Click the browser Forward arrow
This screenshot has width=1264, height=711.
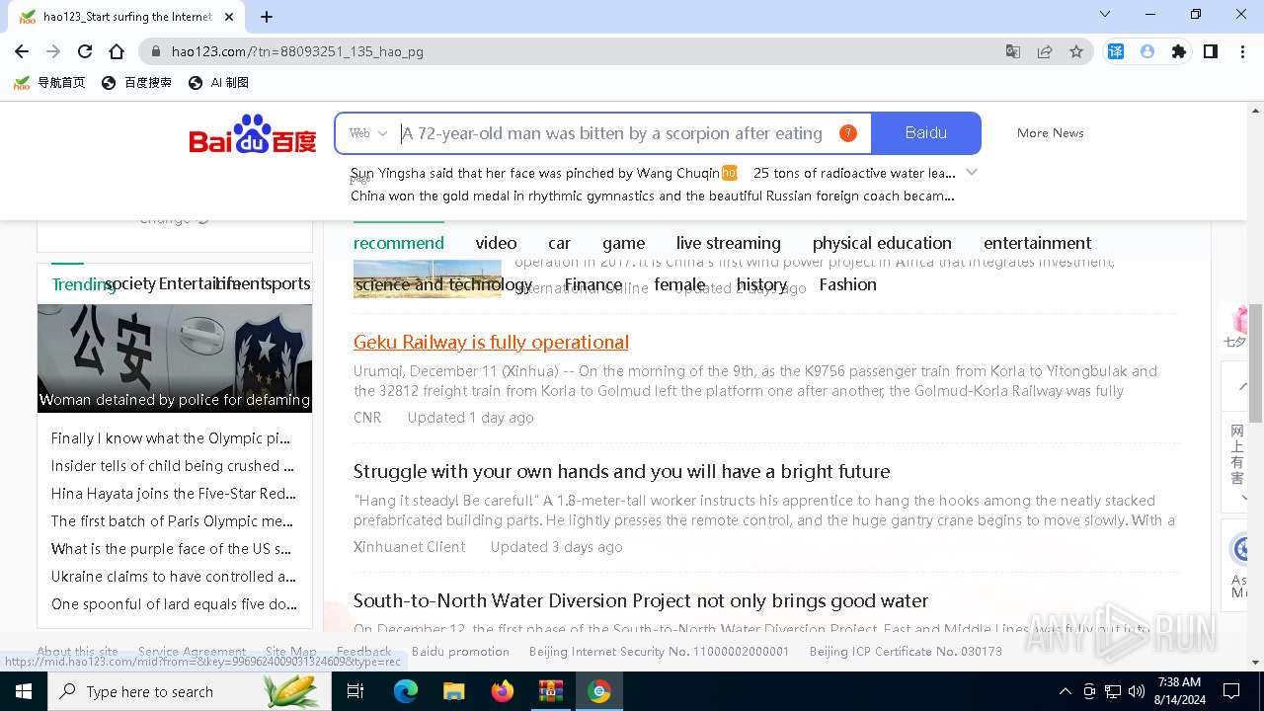pos(53,51)
